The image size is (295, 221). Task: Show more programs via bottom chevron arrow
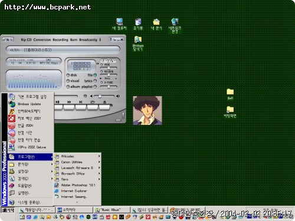click(x=77, y=202)
